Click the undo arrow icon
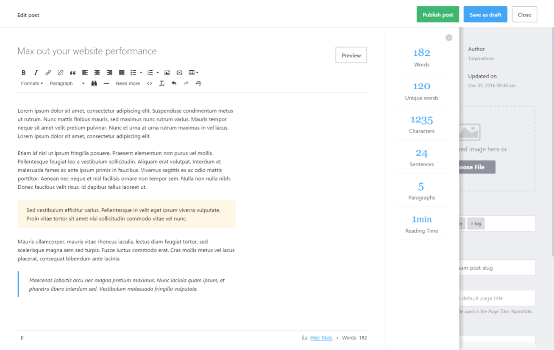The image size is (554, 350). coord(174,83)
